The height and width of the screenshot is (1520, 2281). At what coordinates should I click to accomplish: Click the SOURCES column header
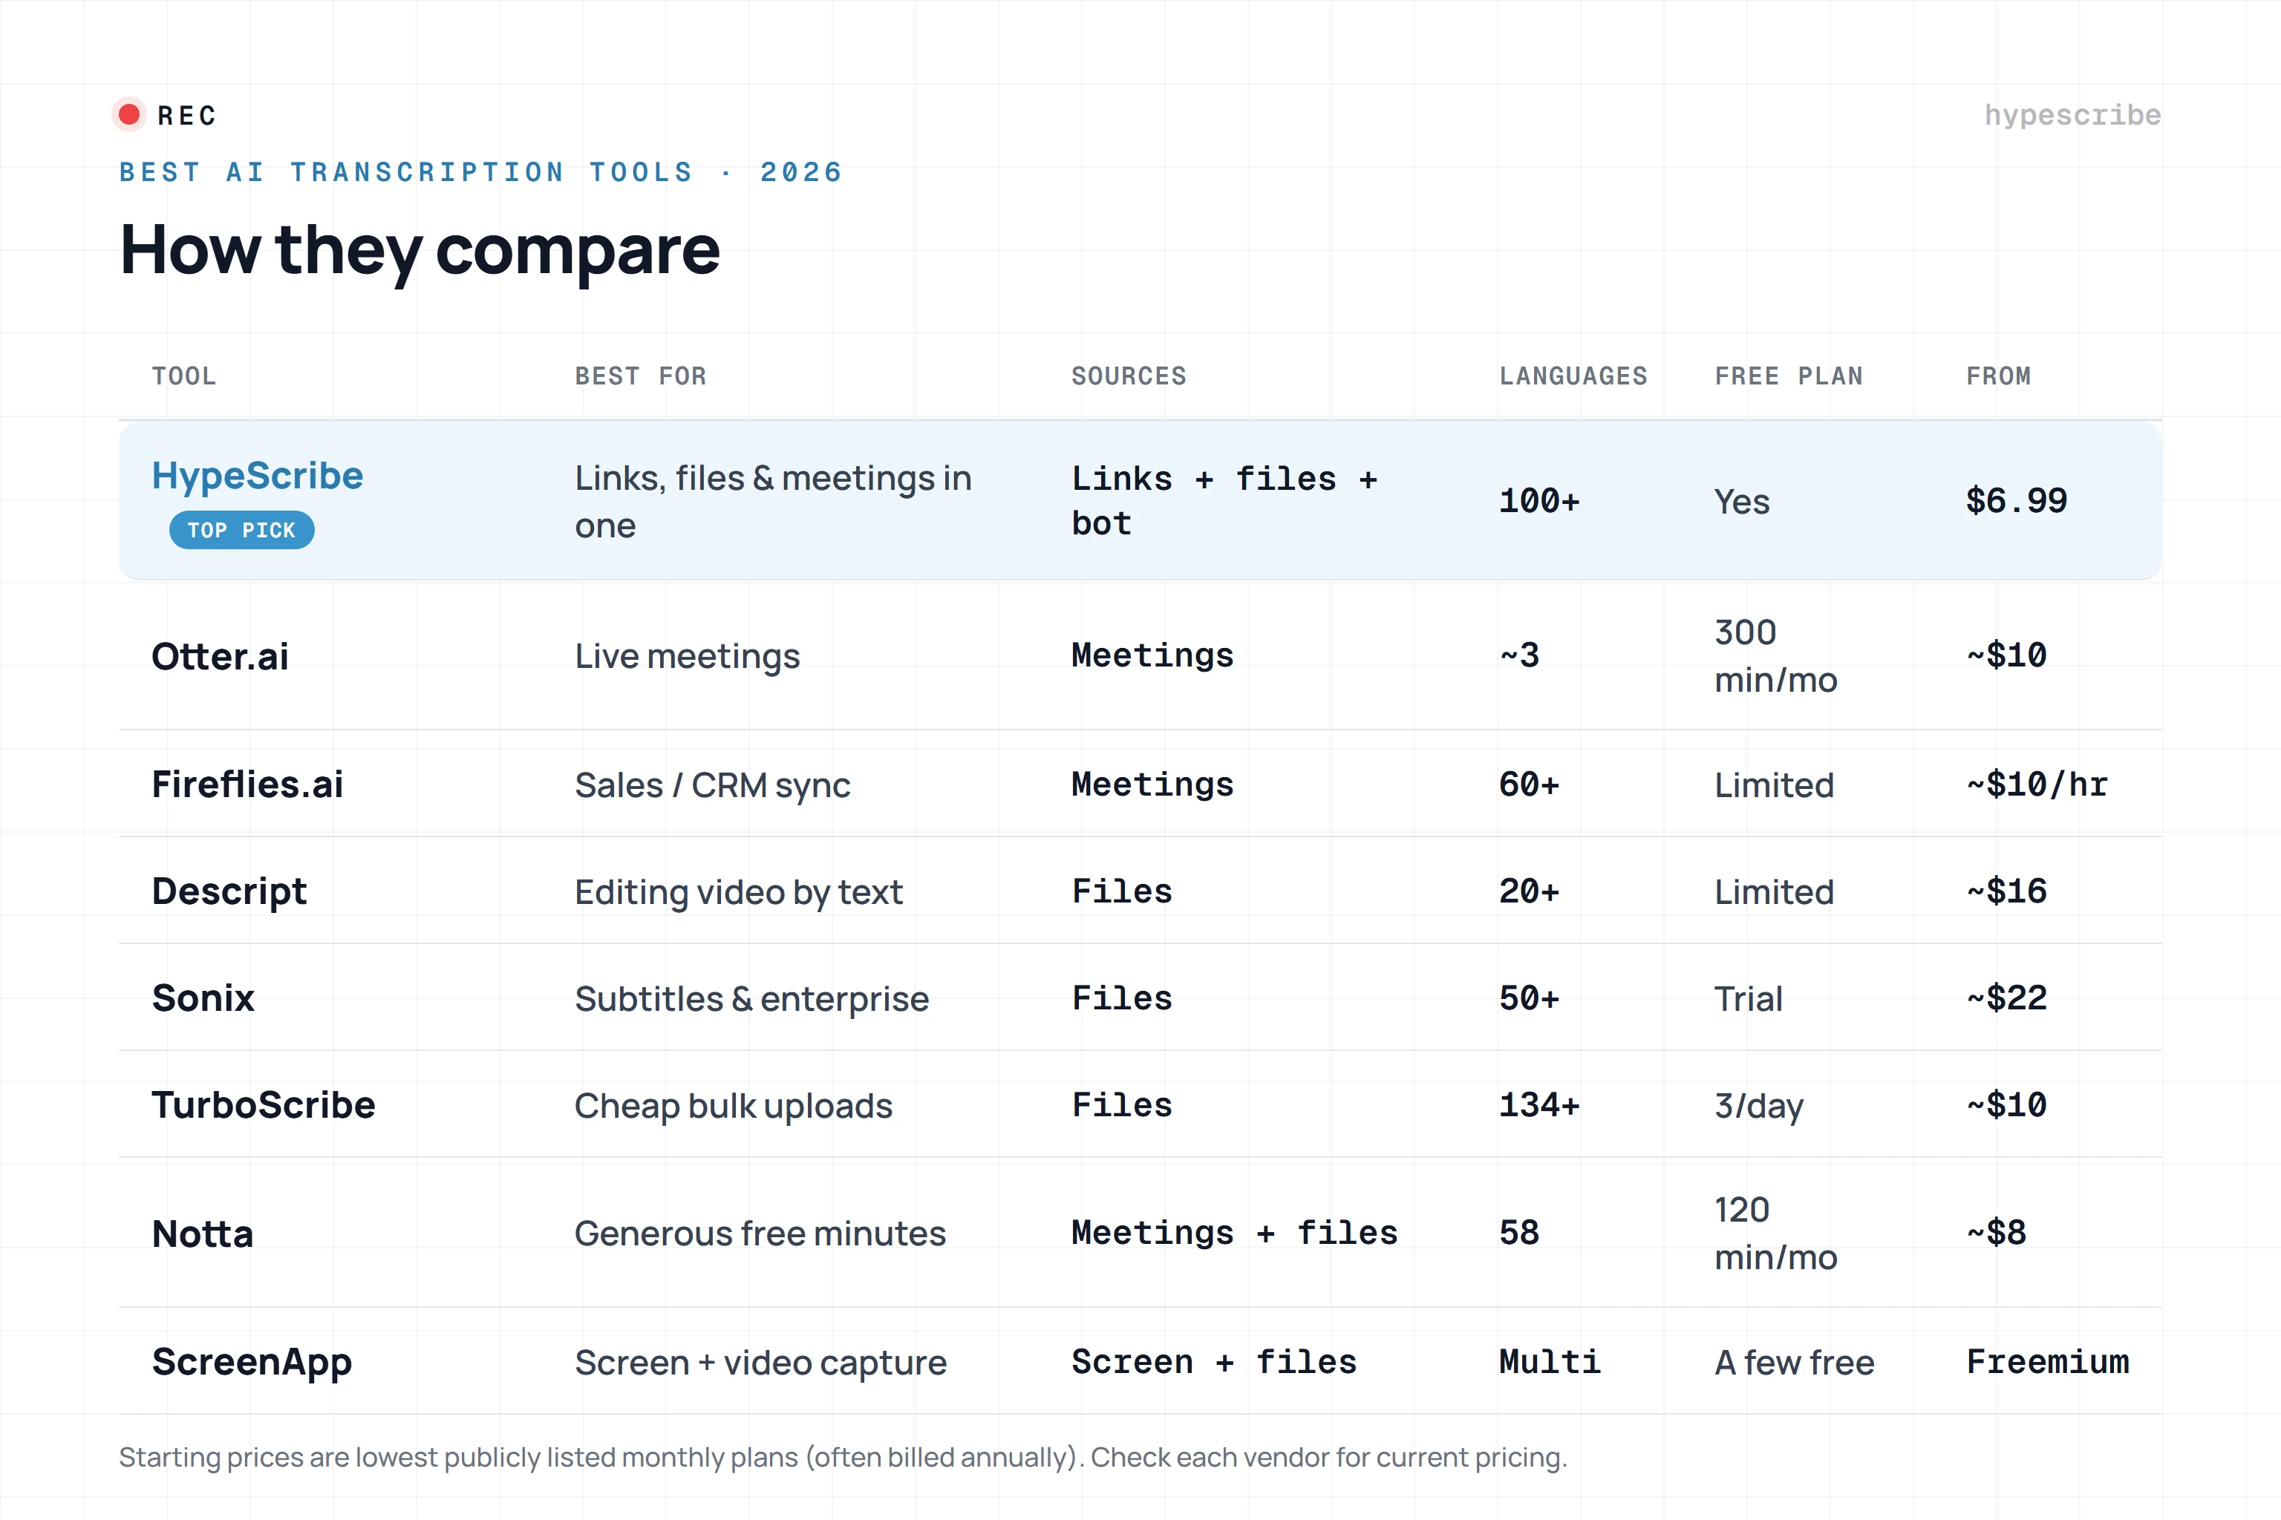[1129, 376]
